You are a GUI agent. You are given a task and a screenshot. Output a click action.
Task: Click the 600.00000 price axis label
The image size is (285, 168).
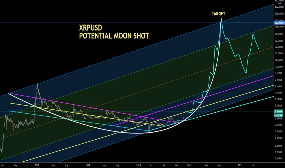(279, 7)
